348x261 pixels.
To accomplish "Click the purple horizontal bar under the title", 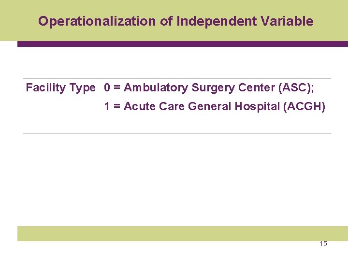I will click(182, 44).
